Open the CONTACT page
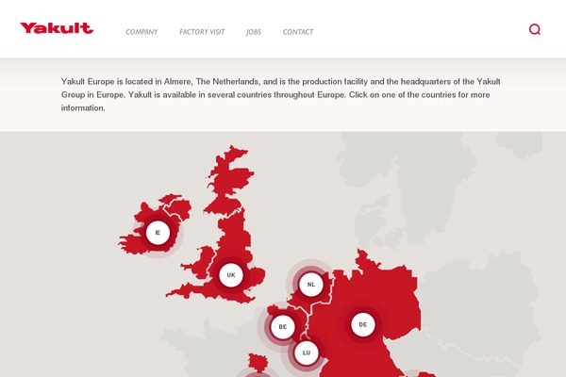This screenshot has width=566, height=377. click(298, 32)
